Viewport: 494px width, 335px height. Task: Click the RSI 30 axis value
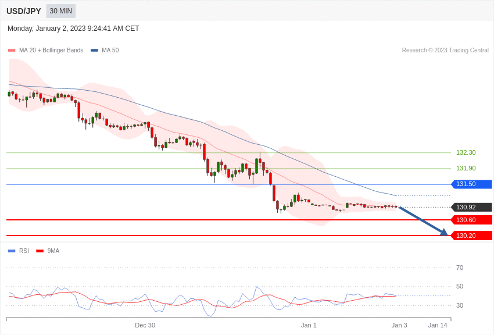coord(460,305)
